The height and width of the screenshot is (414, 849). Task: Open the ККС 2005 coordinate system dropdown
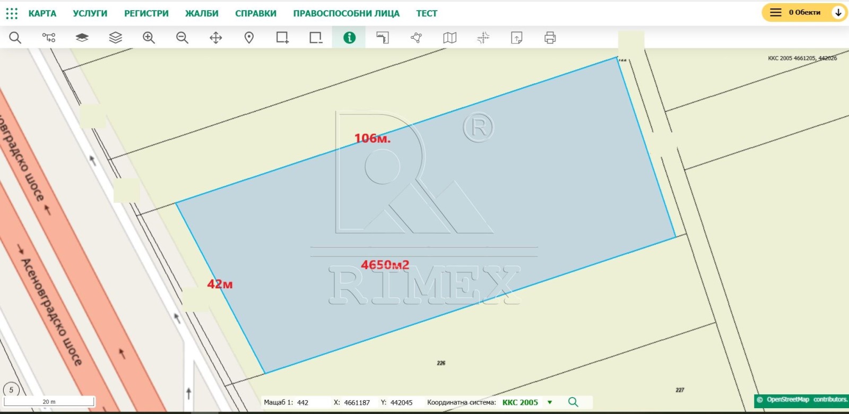click(x=550, y=402)
